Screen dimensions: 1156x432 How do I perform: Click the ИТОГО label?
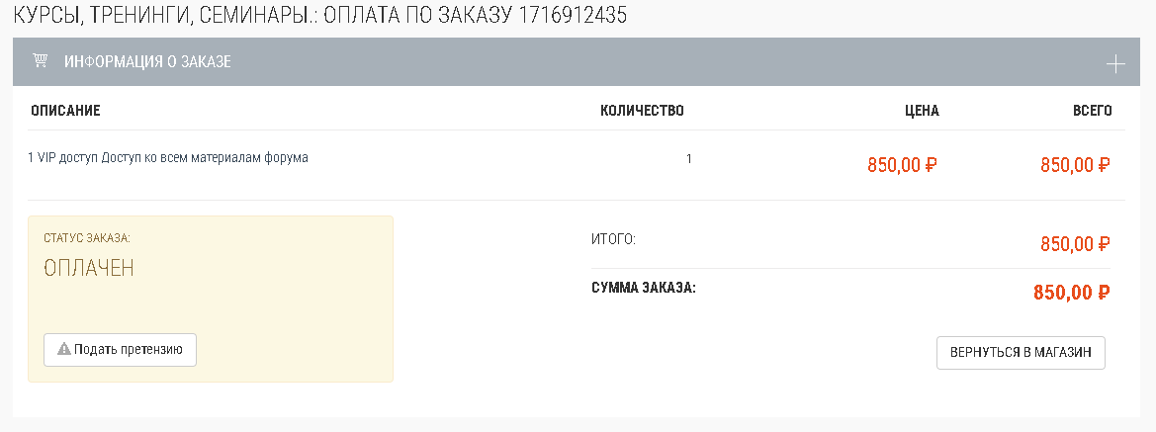tap(613, 239)
